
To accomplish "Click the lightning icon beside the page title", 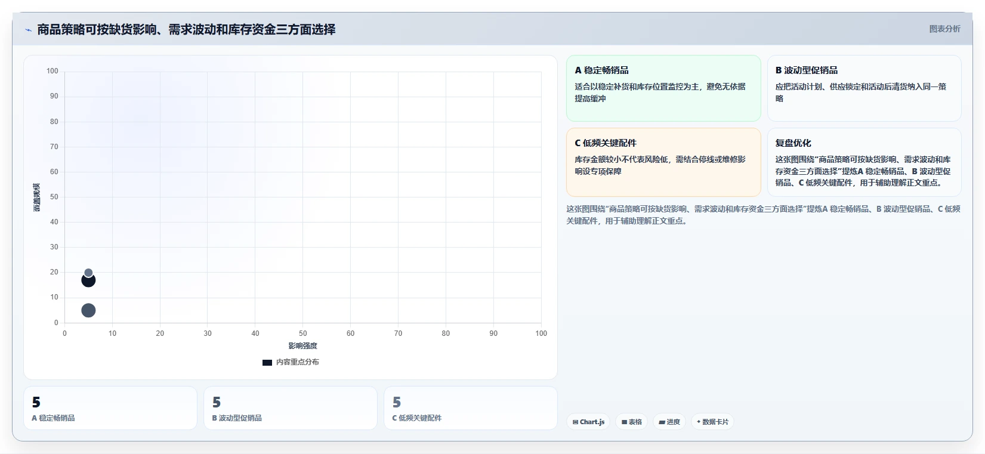I will (x=28, y=30).
